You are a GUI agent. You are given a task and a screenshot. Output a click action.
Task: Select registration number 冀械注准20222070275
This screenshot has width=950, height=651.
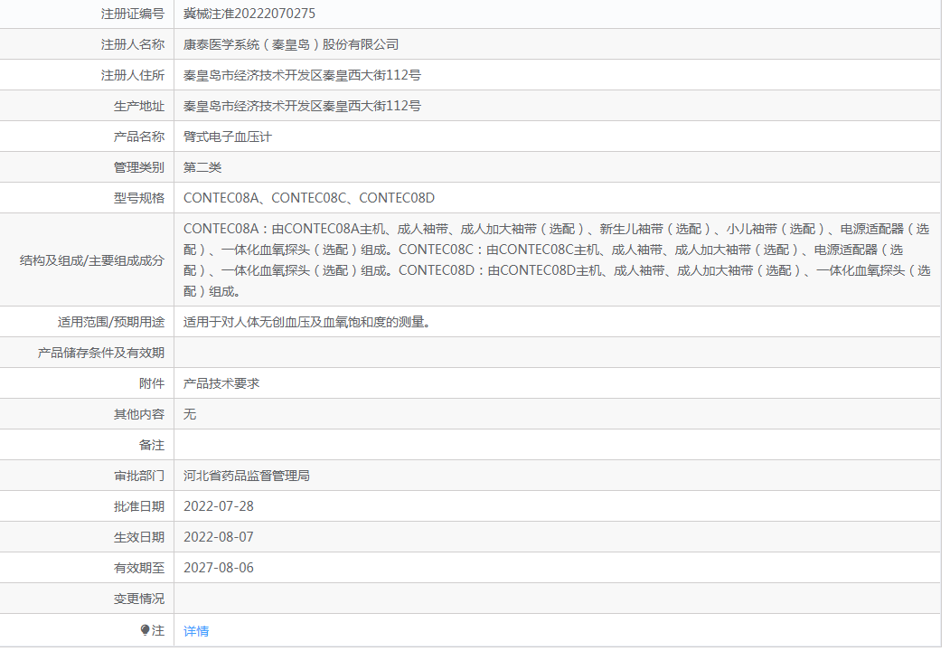click(x=249, y=14)
